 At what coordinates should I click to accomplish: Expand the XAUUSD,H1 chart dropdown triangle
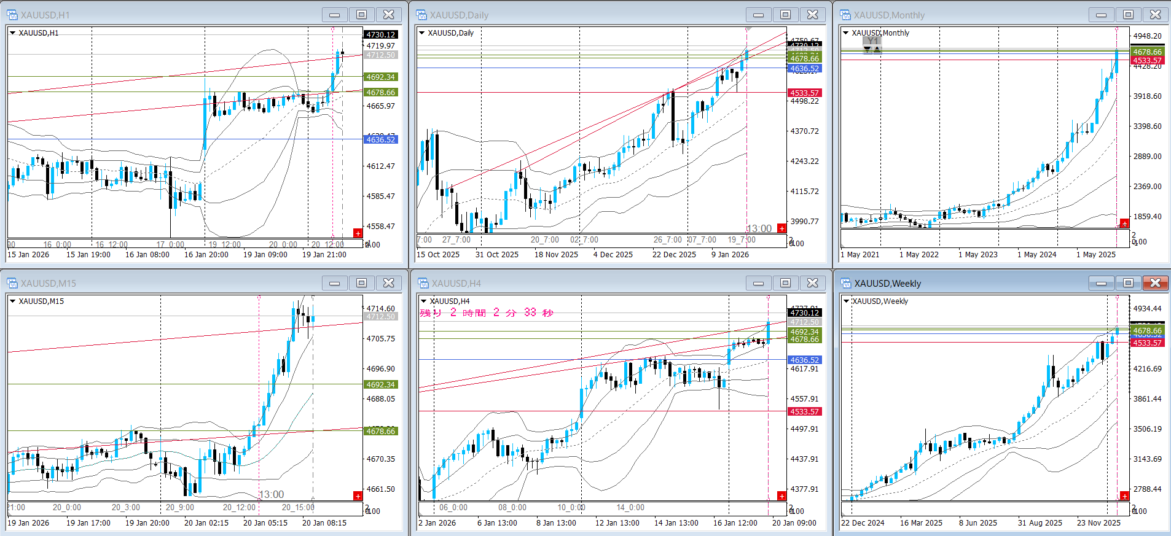pos(12,33)
